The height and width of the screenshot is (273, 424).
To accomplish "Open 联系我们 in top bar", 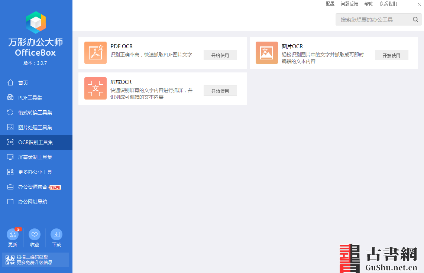I will [388, 4].
